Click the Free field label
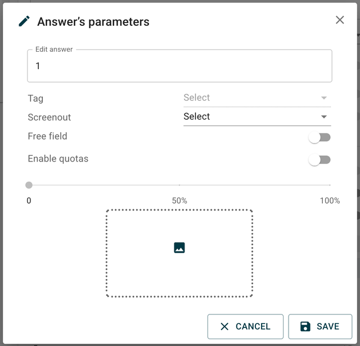 point(47,136)
